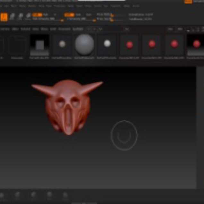Open the Transform menu
Viewport: 204px width, 204px height.
click(x=115, y=6)
